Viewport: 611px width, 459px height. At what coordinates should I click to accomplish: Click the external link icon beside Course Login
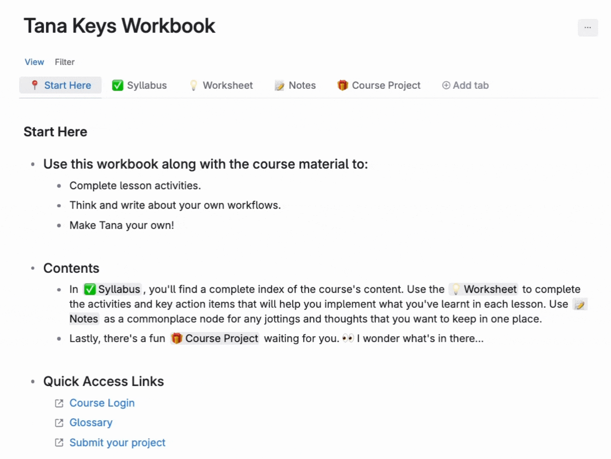pos(59,403)
